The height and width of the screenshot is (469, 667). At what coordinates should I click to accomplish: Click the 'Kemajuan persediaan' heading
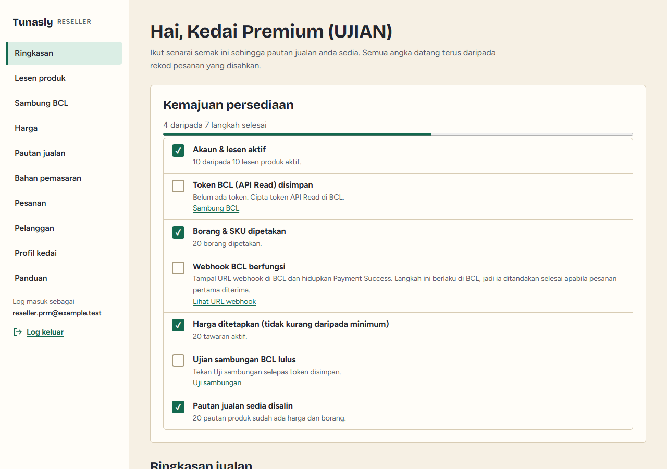pos(228,105)
